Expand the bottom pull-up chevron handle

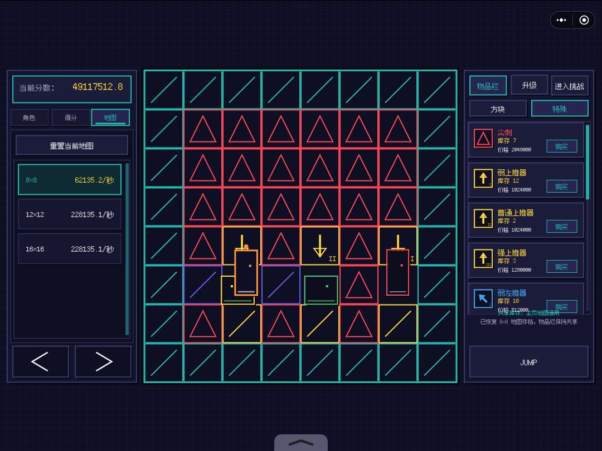[x=301, y=443]
